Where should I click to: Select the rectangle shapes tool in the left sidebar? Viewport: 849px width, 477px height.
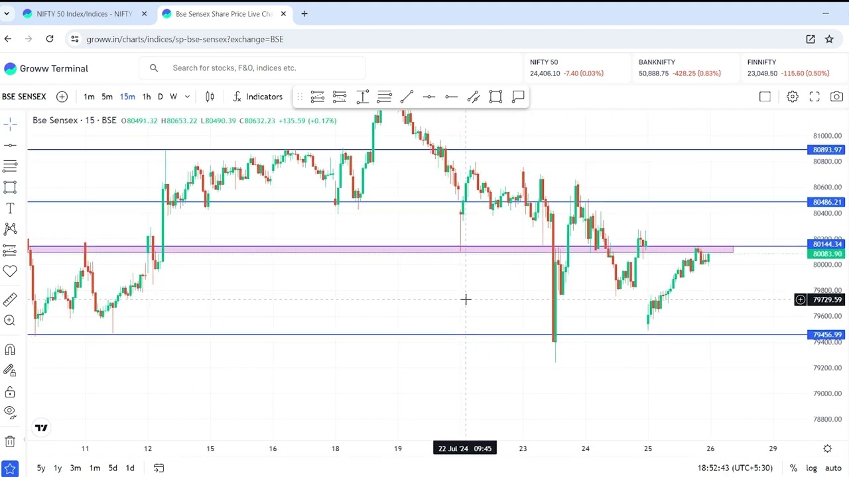point(10,187)
